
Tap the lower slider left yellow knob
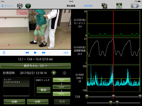coord(111,103)
